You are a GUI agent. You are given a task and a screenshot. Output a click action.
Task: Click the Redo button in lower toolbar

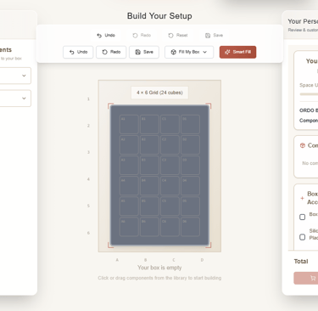[111, 52]
